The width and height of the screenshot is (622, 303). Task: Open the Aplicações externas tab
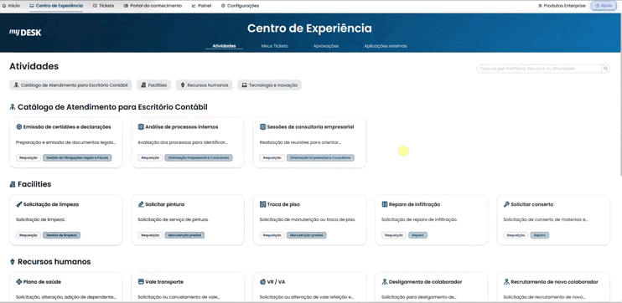386,46
